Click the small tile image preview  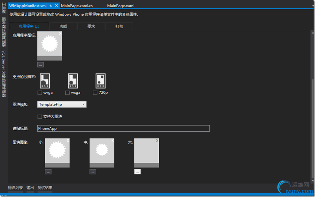tap(57, 153)
